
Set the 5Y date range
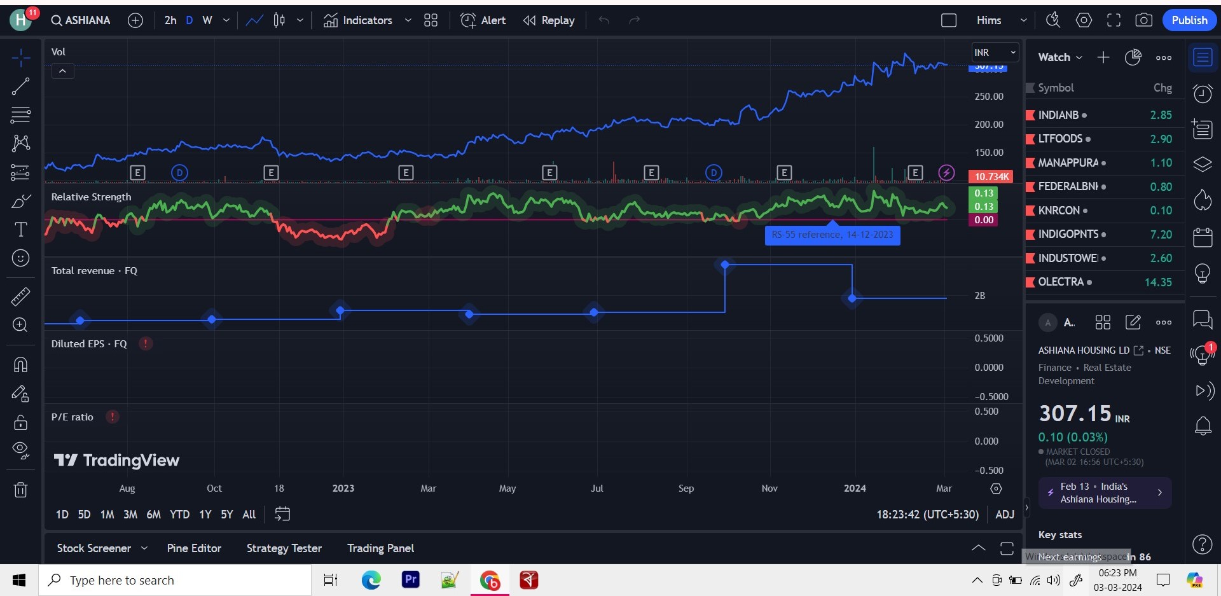click(x=227, y=515)
